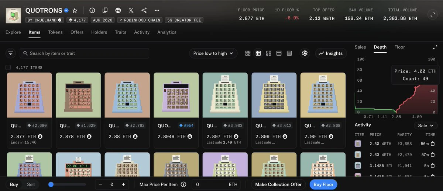443x191 pixels.
Task: Select the Sell mode toggle
Action: click(x=31, y=184)
